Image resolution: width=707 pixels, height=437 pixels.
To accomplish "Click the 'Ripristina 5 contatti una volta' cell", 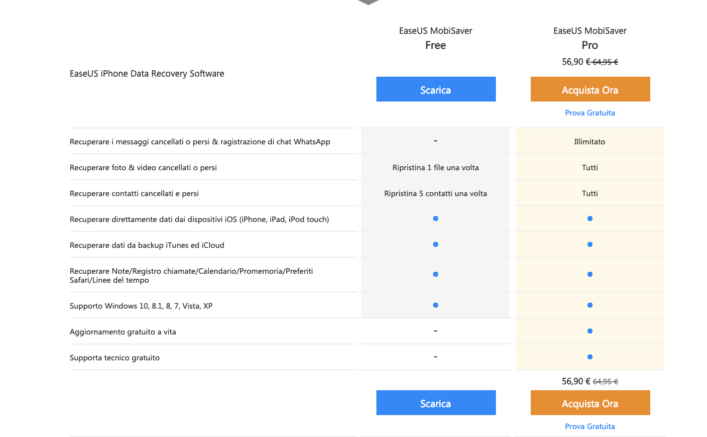I will point(436,194).
